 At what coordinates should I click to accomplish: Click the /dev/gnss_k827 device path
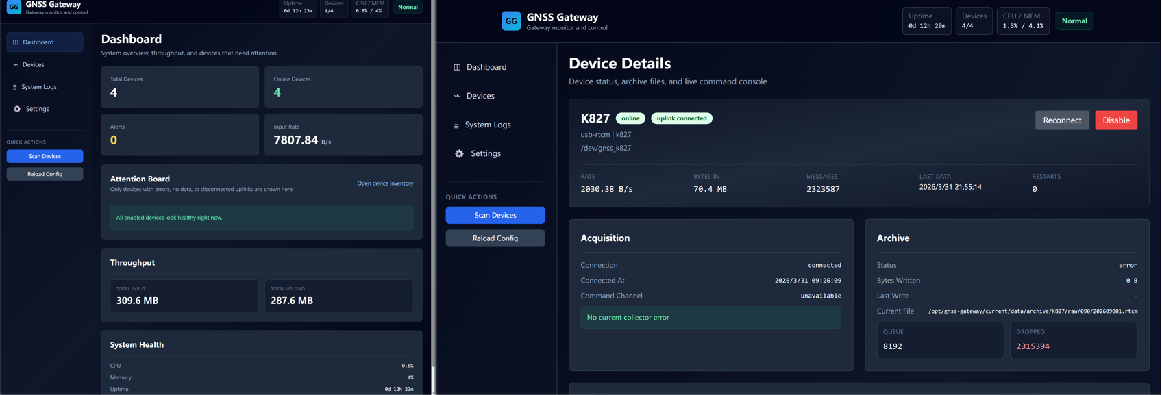coord(606,148)
